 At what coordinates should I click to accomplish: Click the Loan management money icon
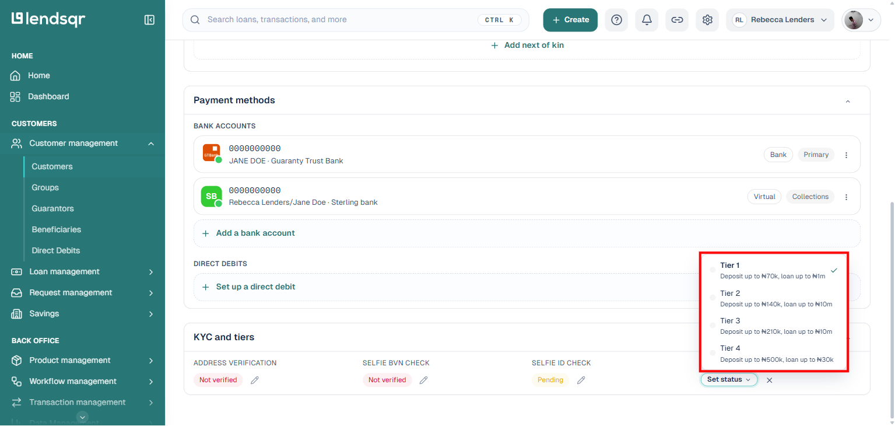17,271
